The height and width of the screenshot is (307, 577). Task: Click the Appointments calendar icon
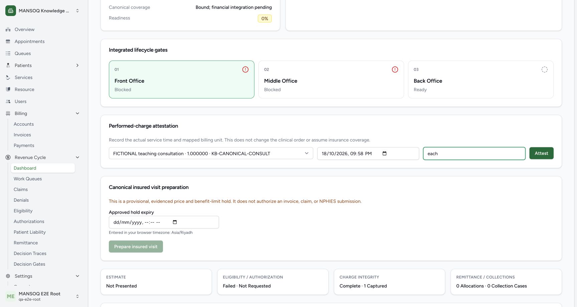8,41
